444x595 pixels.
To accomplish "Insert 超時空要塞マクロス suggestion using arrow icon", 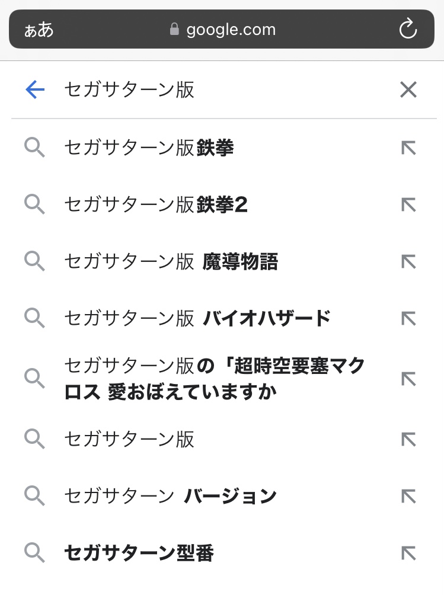I will [408, 379].
